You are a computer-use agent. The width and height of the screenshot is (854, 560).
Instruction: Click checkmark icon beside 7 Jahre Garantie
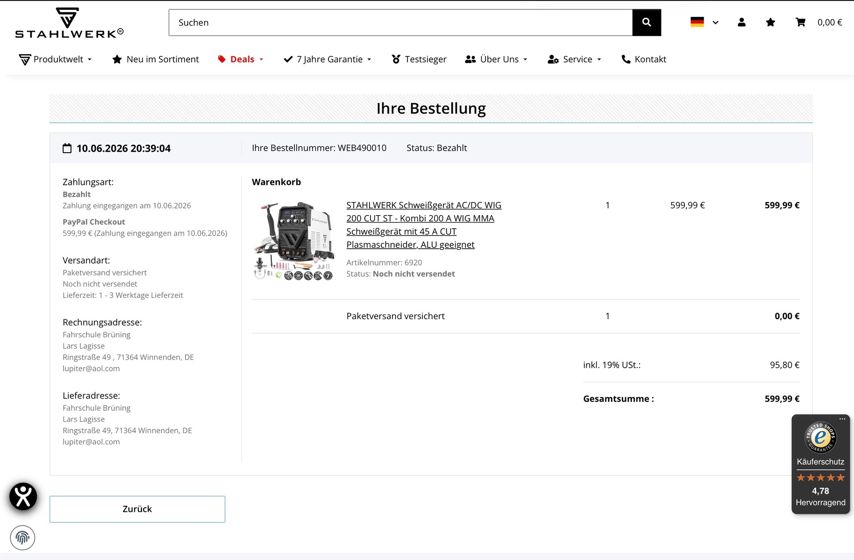point(288,59)
